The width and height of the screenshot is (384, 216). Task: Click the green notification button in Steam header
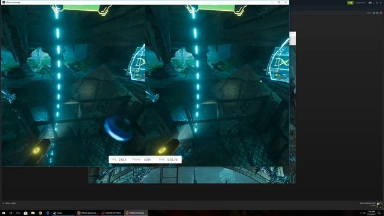click(x=350, y=2)
